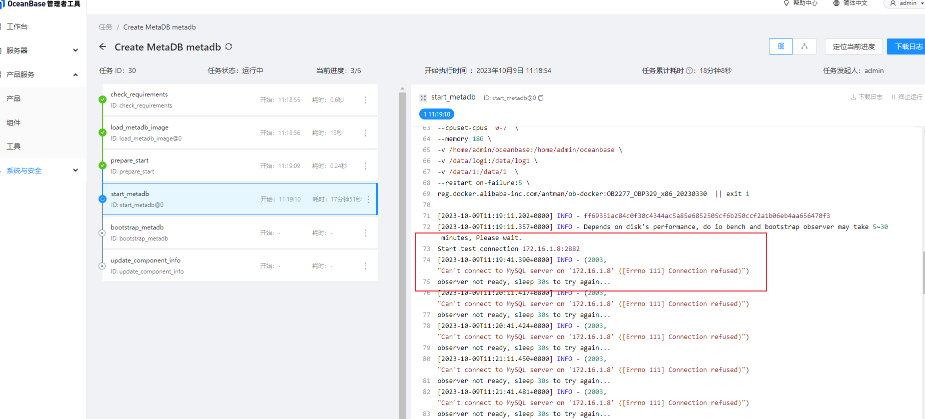The height and width of the screenshot is (419, 925).
Task: Click the '--memory 18G' log line
Action: (x=464, y=139)
